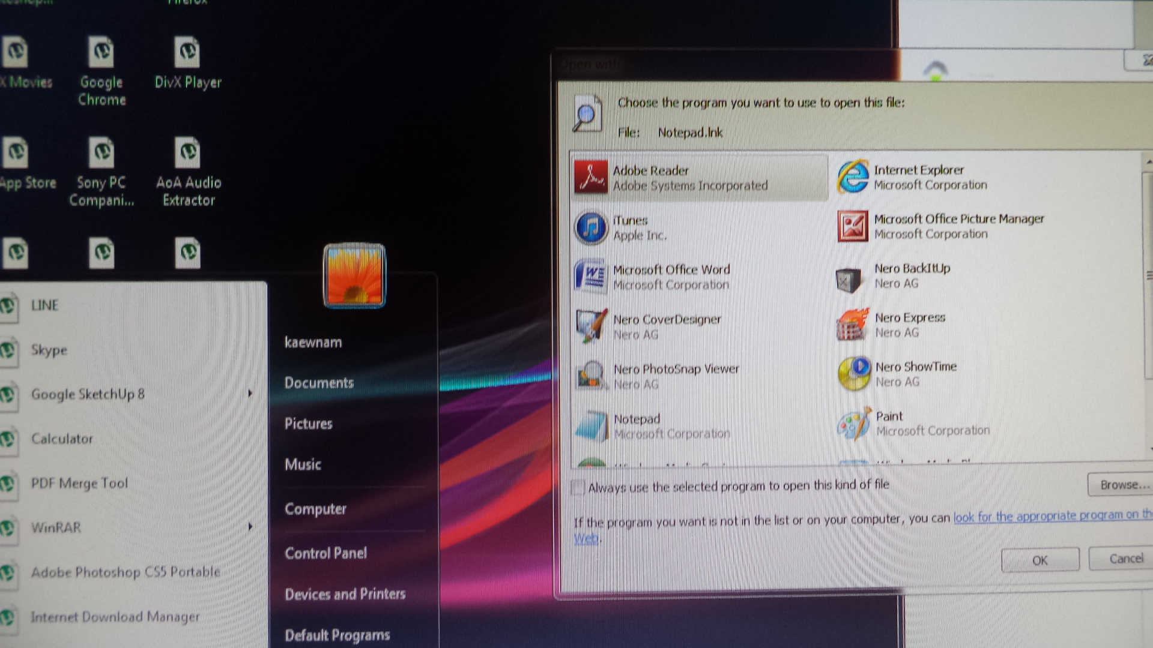Enable Always use selected program checkbox
The height and width of the screenshot is (648, 1153).
click(578, 487)
